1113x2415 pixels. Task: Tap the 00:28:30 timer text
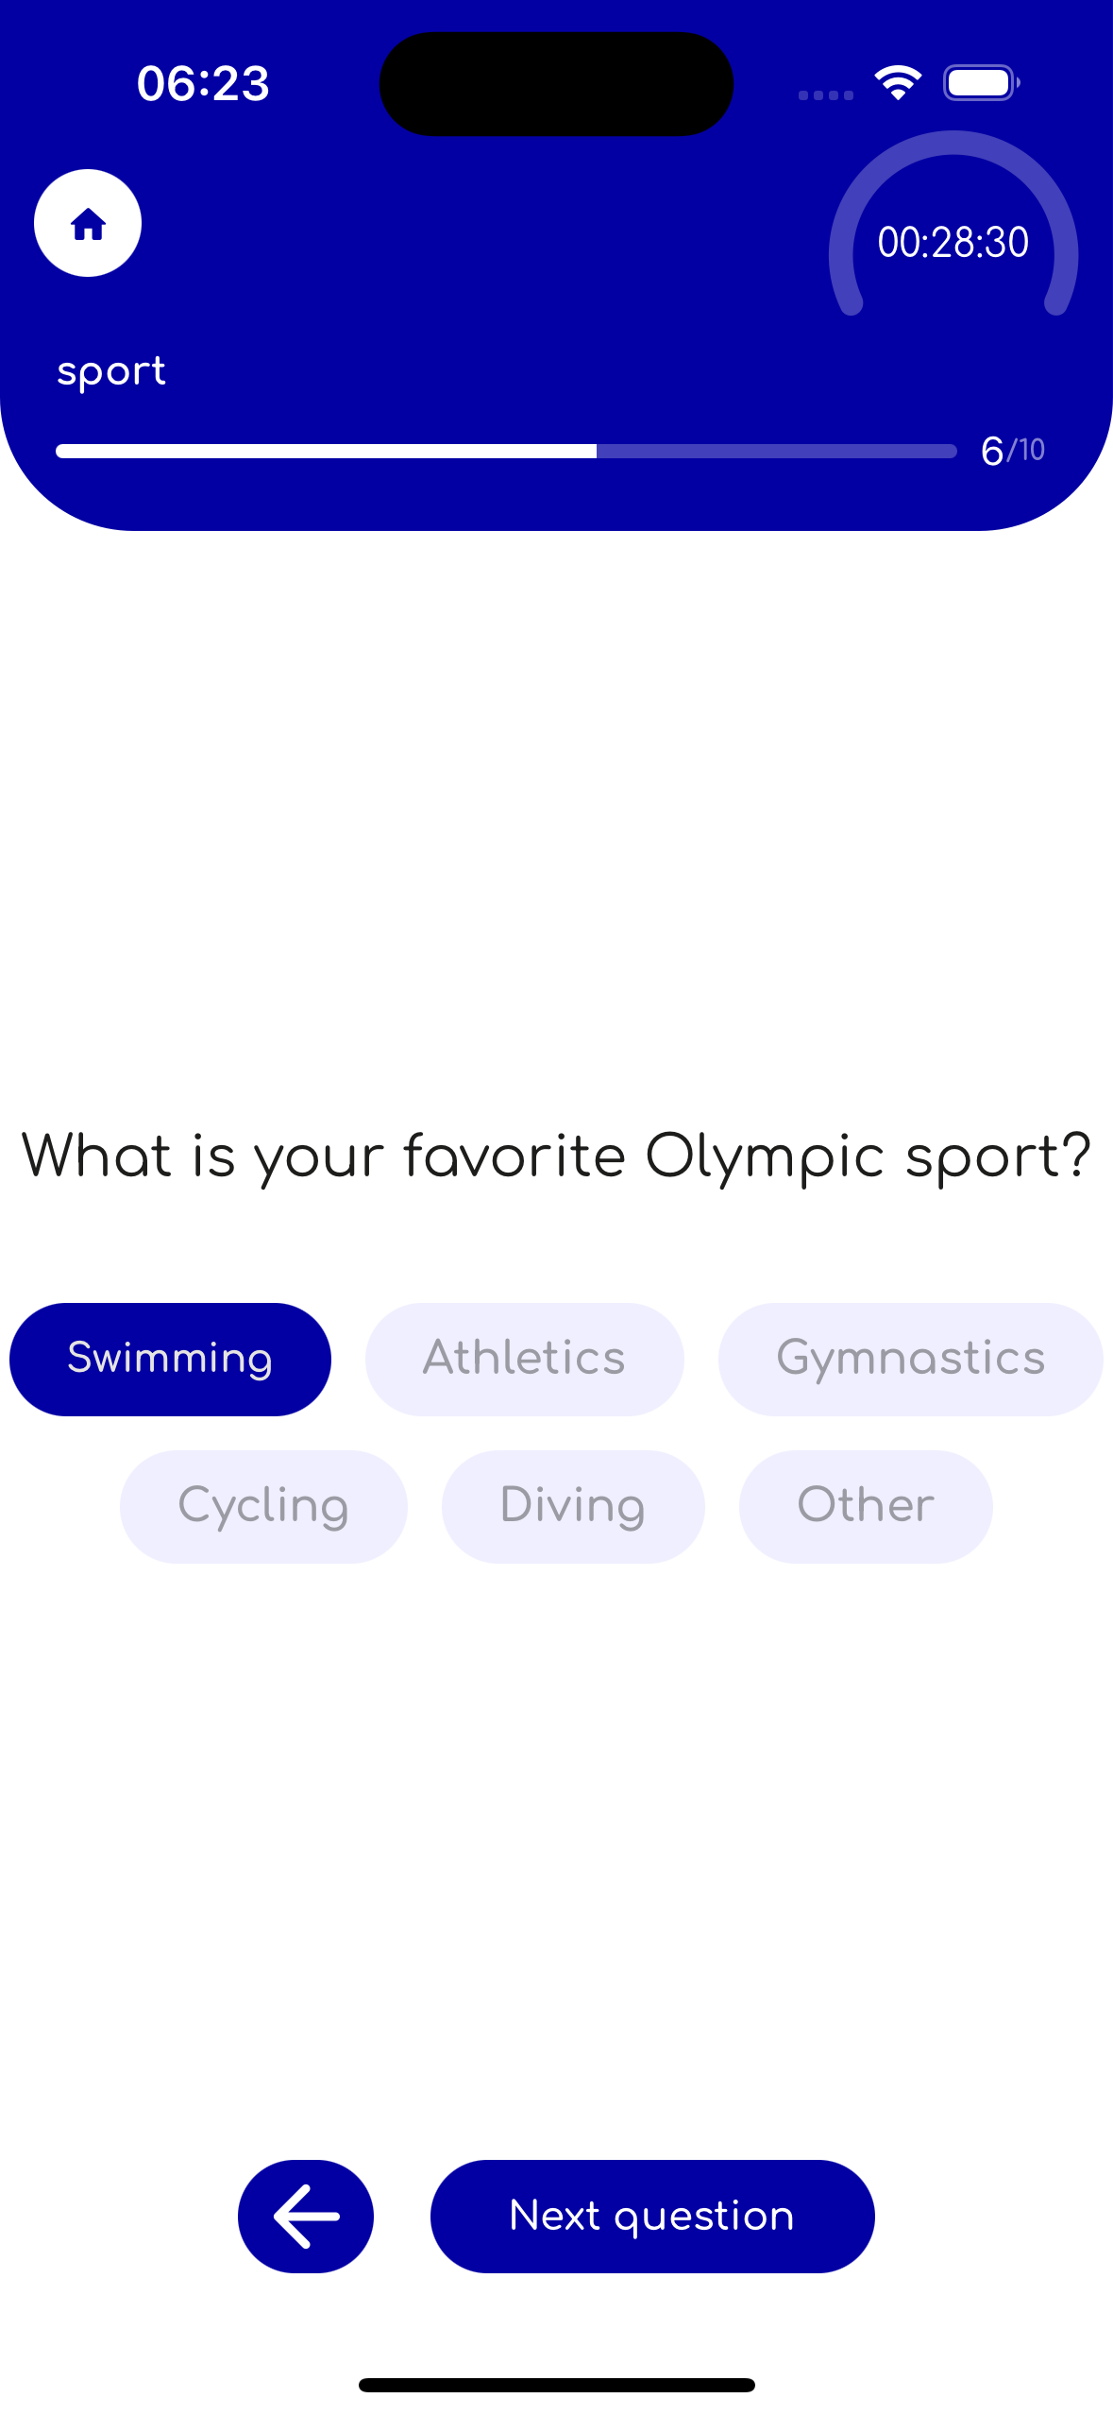point(953,242)
